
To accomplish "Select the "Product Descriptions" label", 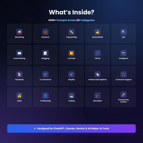I will coord(97,80).
